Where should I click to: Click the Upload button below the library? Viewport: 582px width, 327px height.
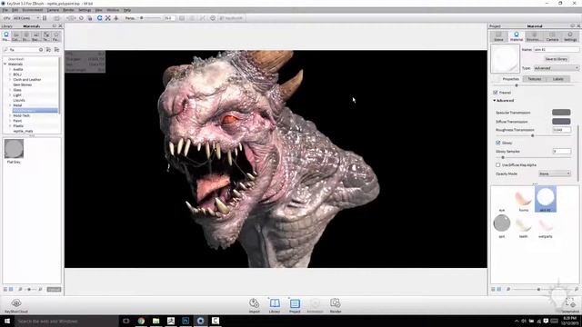tap(54, 289)
